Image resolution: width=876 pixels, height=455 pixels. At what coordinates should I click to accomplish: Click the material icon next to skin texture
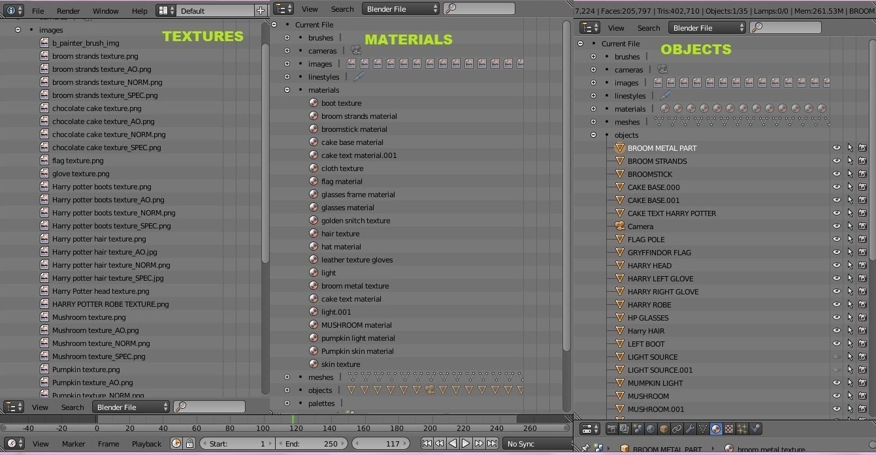[x=314, y=364]
